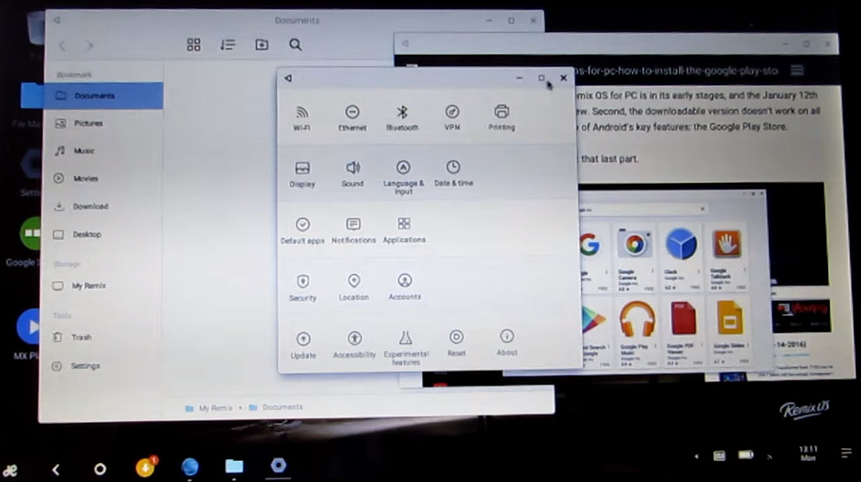Go back in browser window
861x482 pixels.
coord(405,44)
